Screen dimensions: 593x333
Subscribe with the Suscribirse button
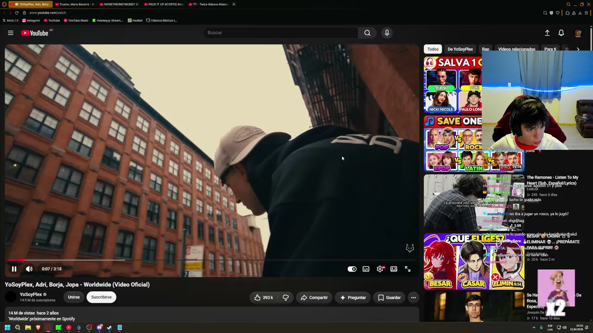click(101, 297)
